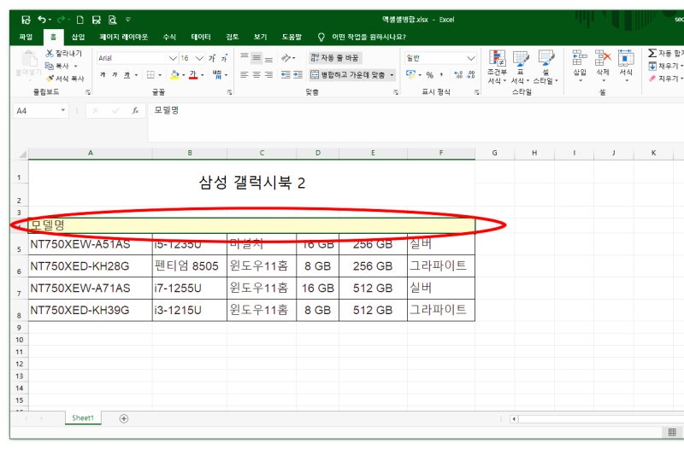Viewport: 684px width, 455px height.
Task: Click the Fill (채우기) down-arrow icon
Action: click(652, 67)
